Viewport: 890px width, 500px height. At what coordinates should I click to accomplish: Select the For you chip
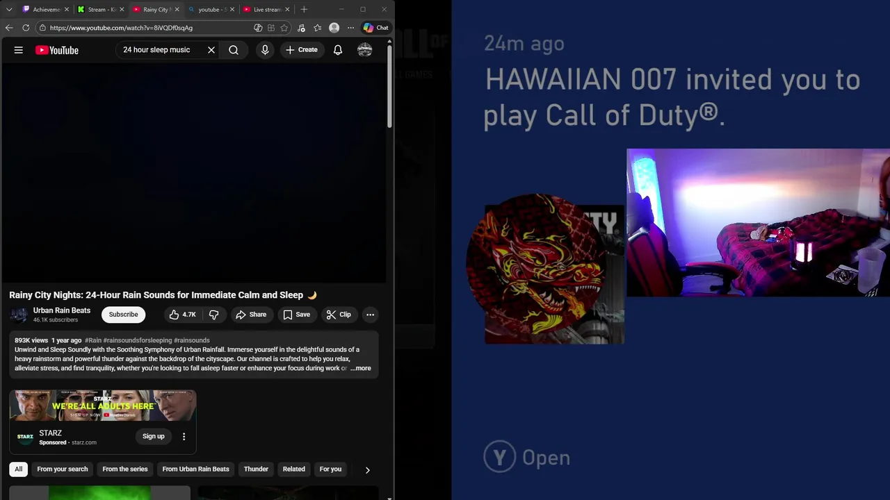(330, 469)
